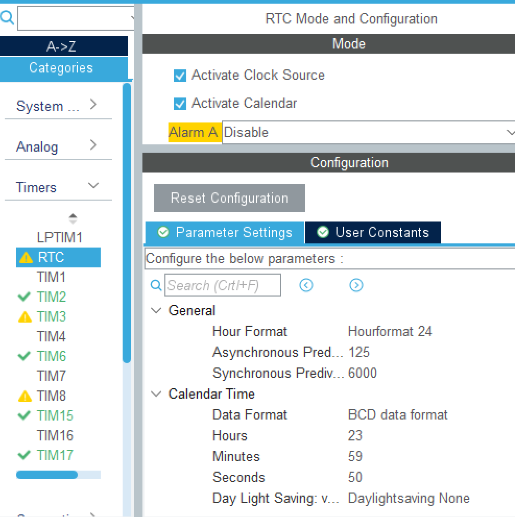Click the horizontal scrollbar below timers list
The image size is (515, 517).
coord(47,475)
